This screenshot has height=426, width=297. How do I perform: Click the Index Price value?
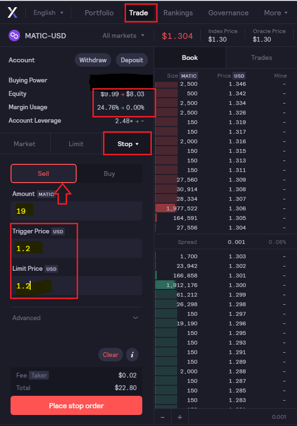[x=217, y=39]
